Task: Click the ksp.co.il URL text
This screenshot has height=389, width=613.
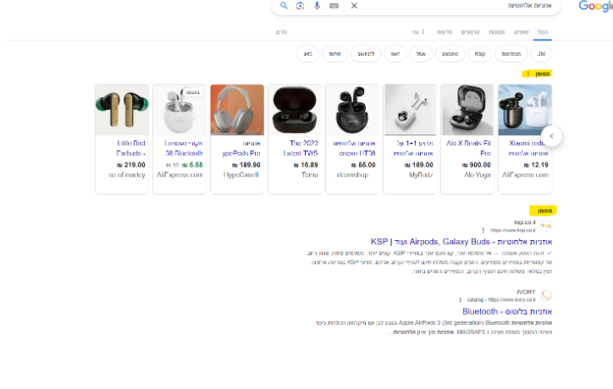Action: click(513, 230)
